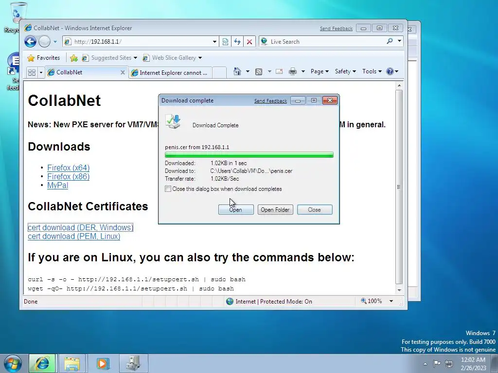Go to the Home page icon

(237, 71)
